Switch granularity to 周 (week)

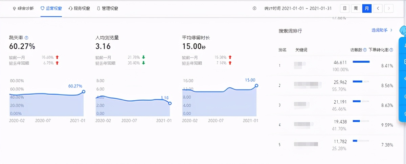pyautogui.click(x=356, y=8)
